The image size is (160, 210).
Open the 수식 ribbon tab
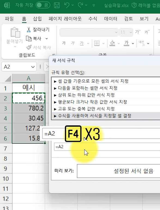pos(93,19)
